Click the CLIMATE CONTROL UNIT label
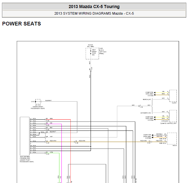The image size is (188, 183). [168, 123]
